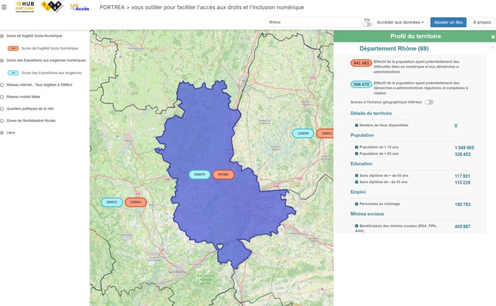Image resolution: width=496 pixels, height=306 pixels.
Task: Click value 405 887
Action: point(463,227)
